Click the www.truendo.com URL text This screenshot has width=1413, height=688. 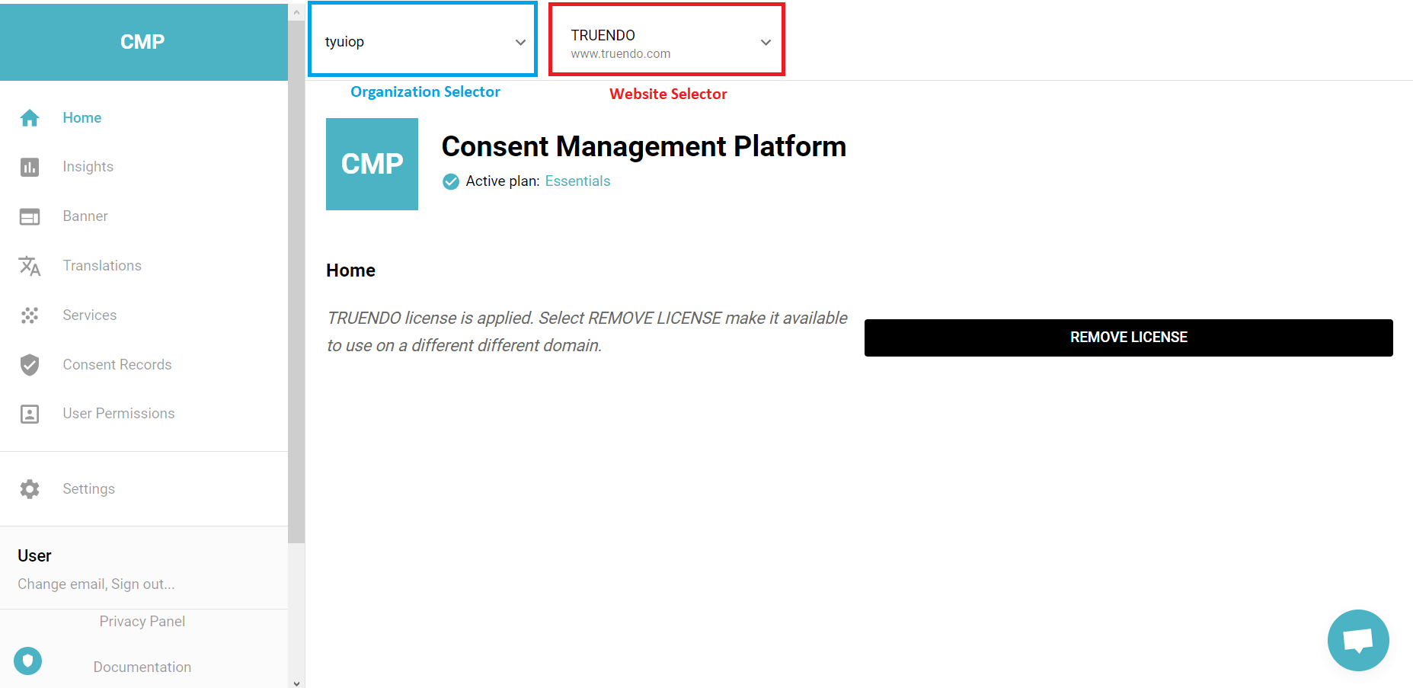tap(621, 54)
